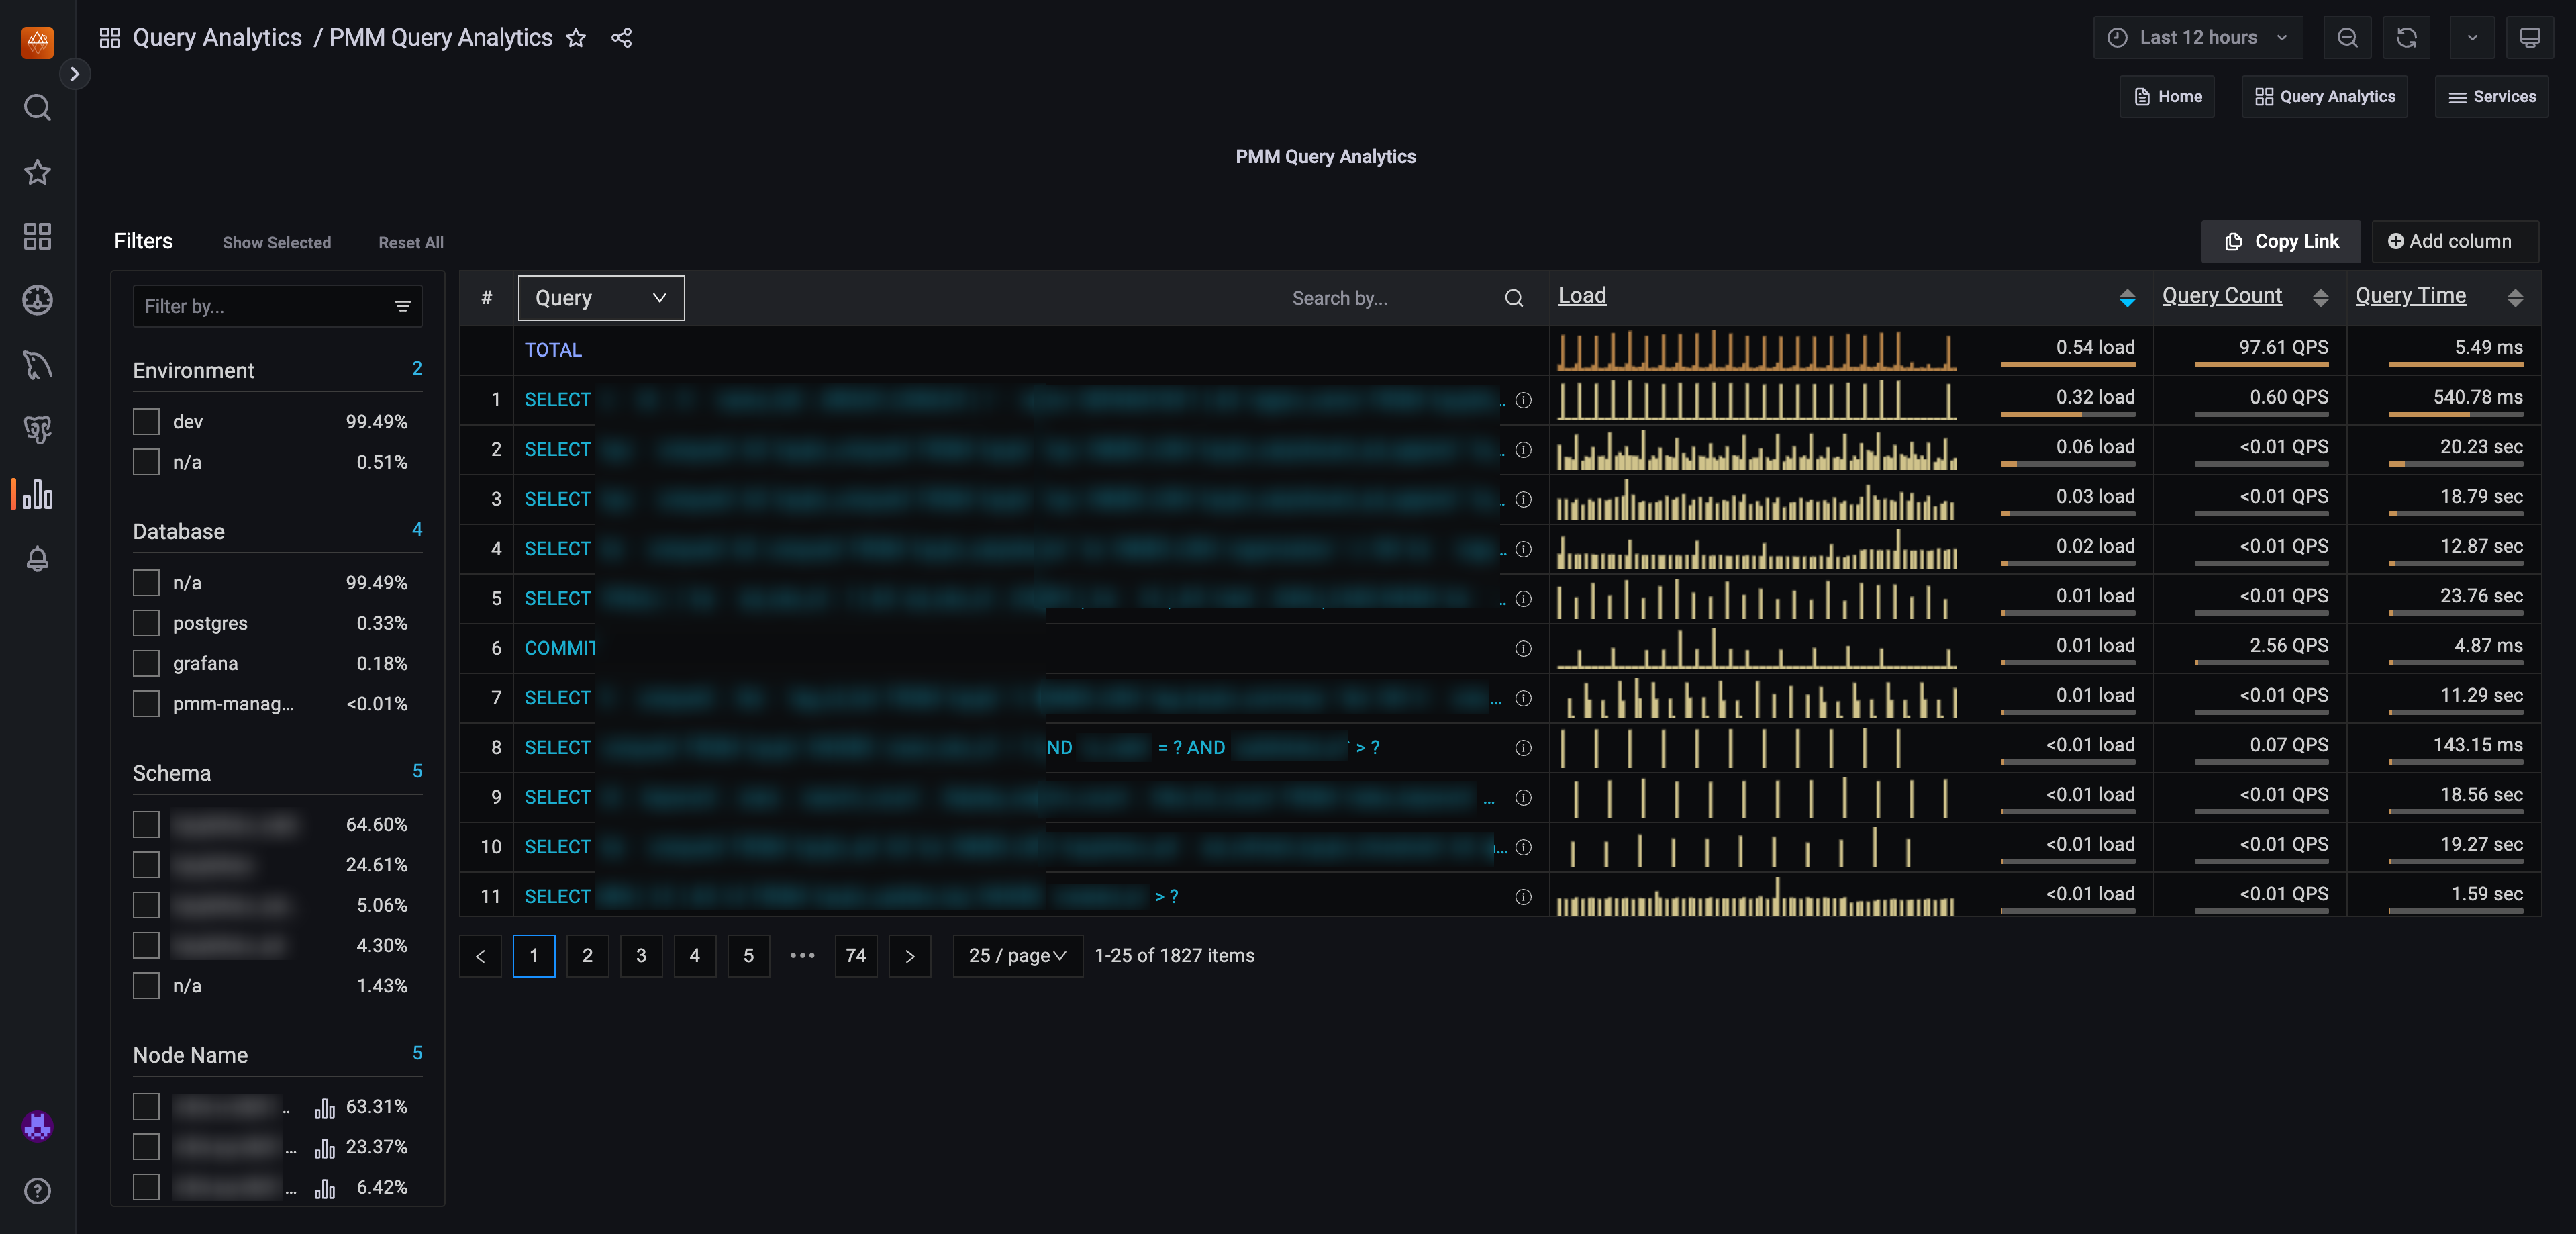Open the Help question mark icon
Image resolution: width=2576 pixels, height=1234 pixels.
tap(37, 1191)
